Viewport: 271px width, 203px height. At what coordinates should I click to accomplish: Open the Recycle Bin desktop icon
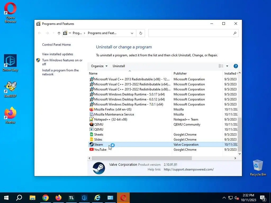[x=258, y=168]
